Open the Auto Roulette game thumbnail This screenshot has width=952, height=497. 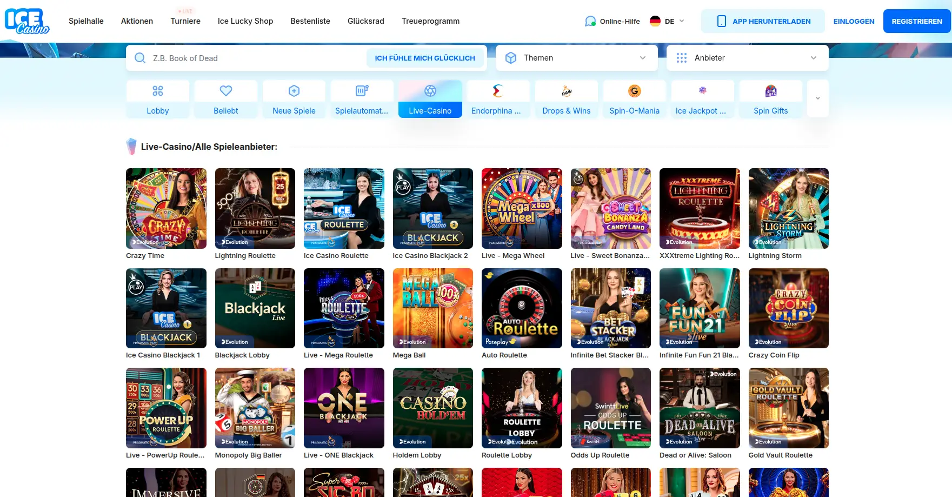coord(522,308)
